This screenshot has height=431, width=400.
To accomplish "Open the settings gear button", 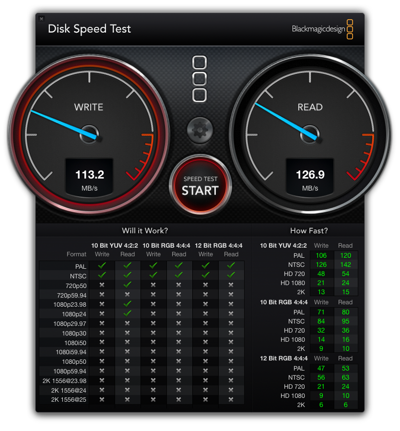I will 200,130.
